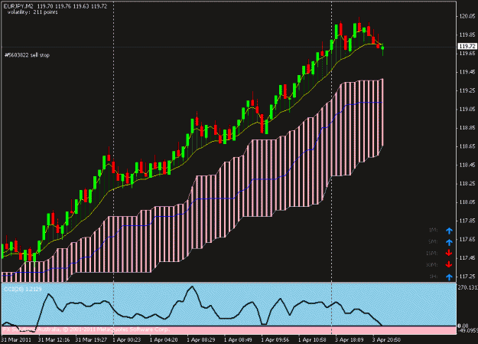
Task: Click the 1 Apr 08:29 time label
Action: pos(201,339)
